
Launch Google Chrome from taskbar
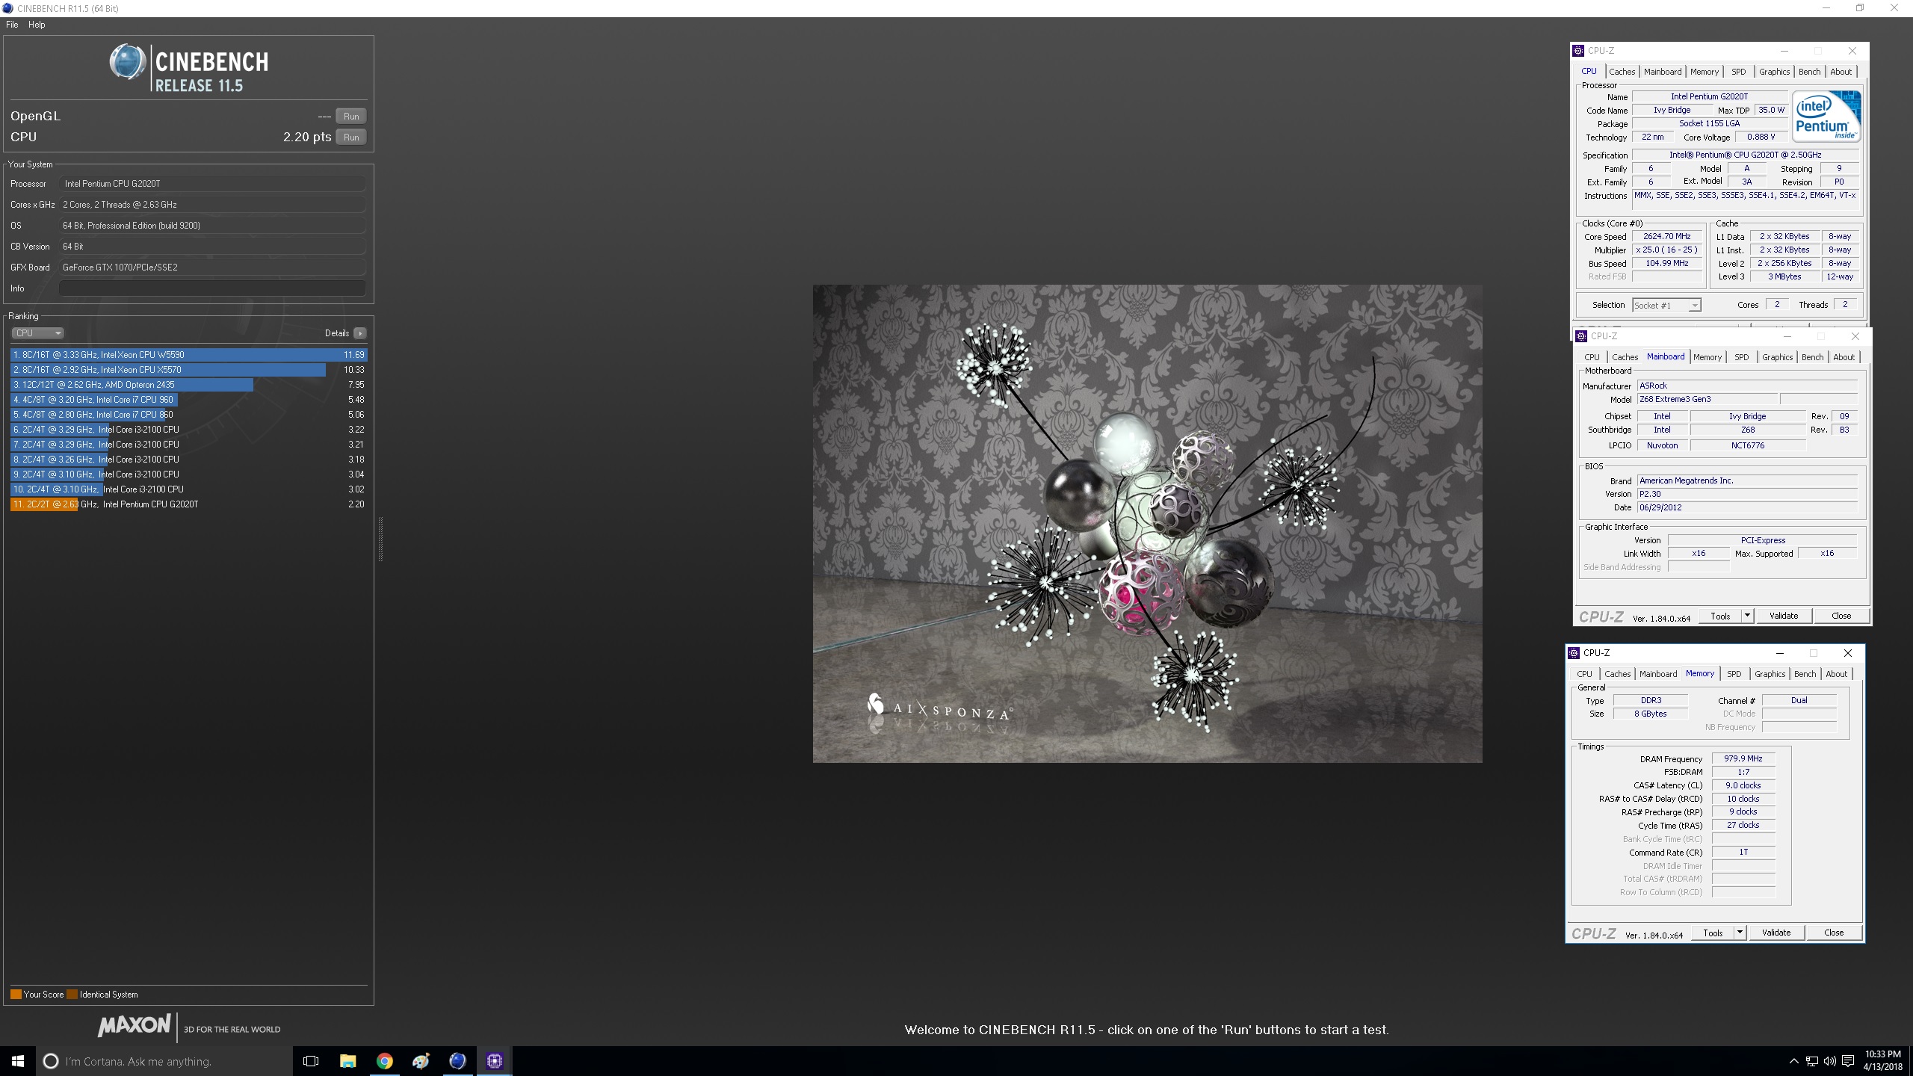(384, 1061)
